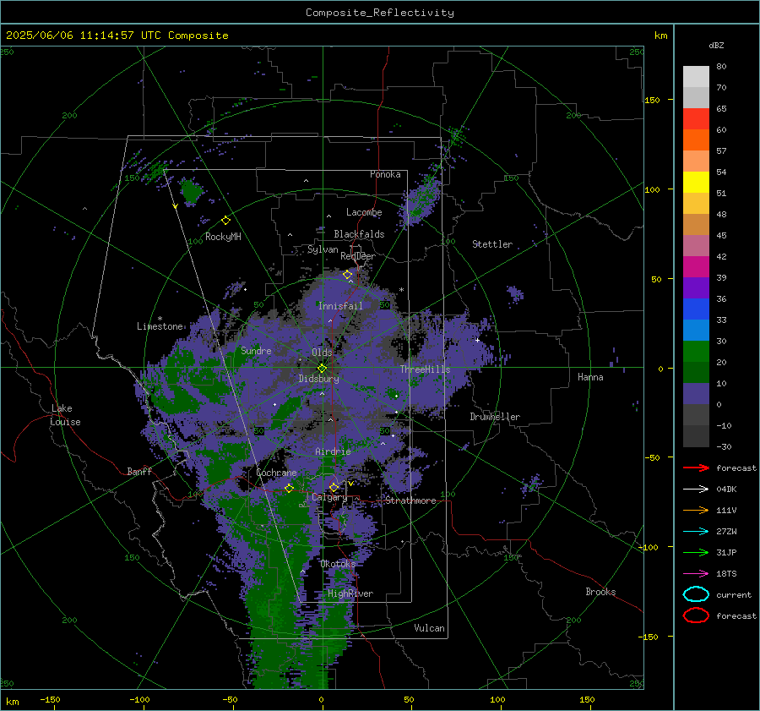Click the Blackfalds city label
This screenshot has height=711, width=760.
pos(359,234)
